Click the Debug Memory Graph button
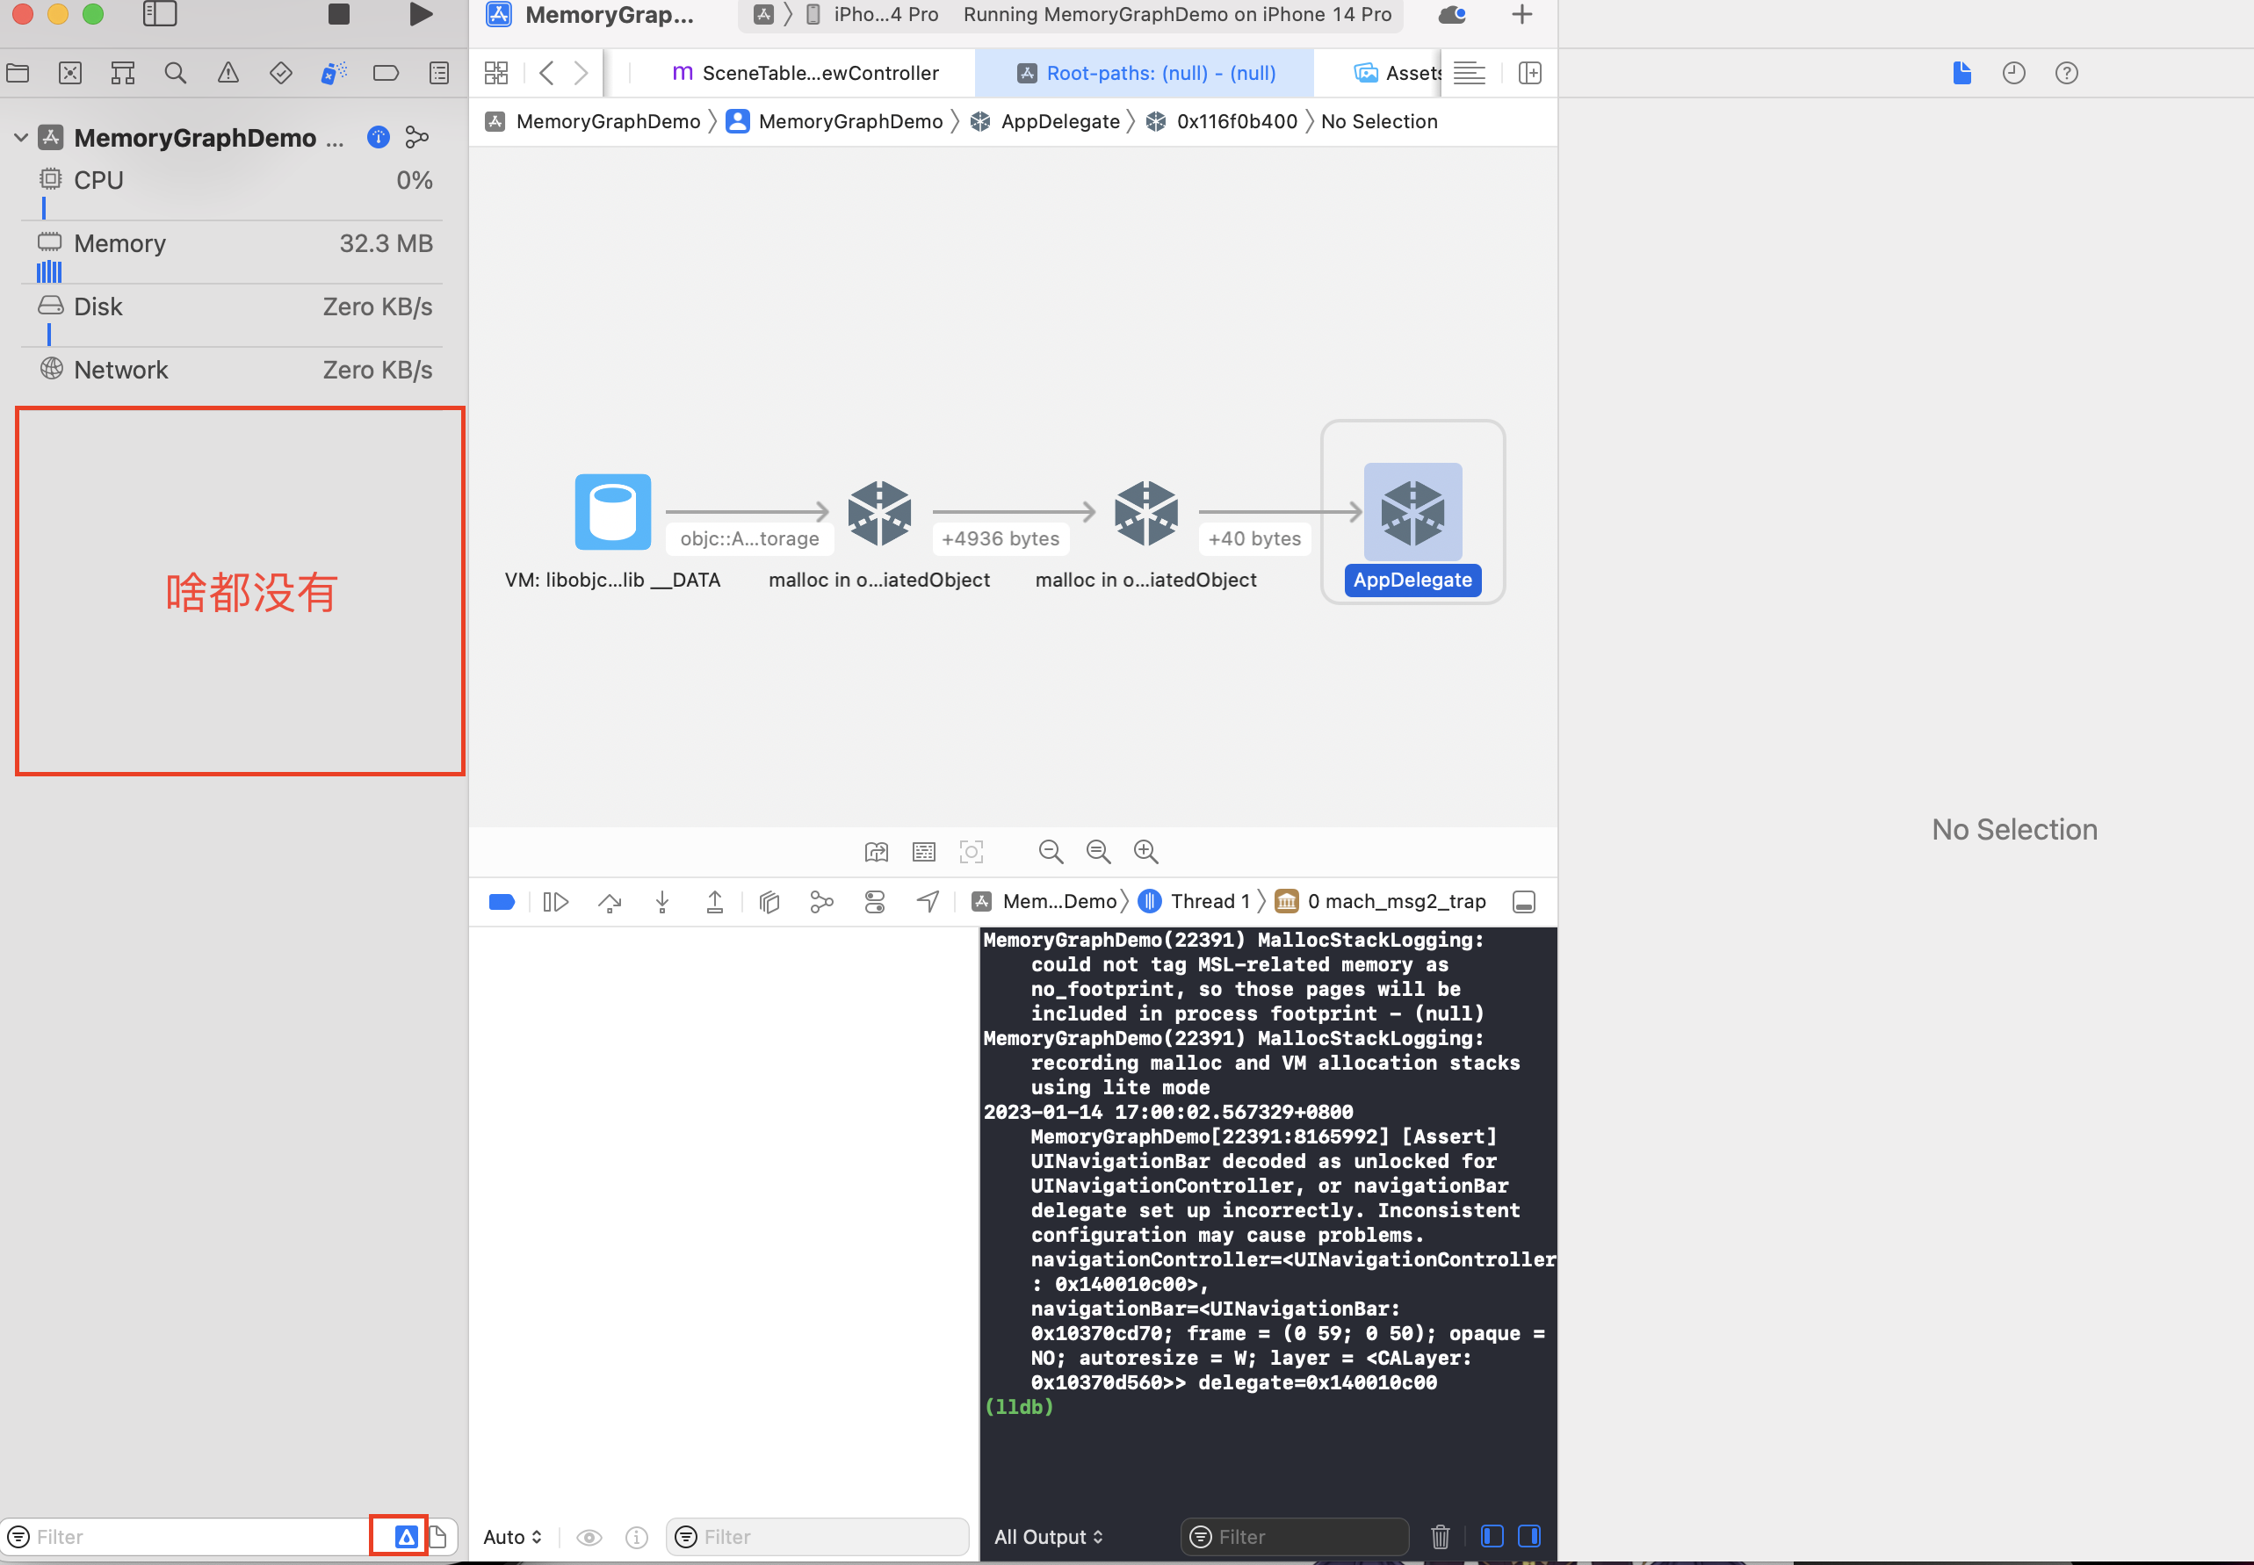This screenshot has width=2254, height=1565. [x=822, y=902]
